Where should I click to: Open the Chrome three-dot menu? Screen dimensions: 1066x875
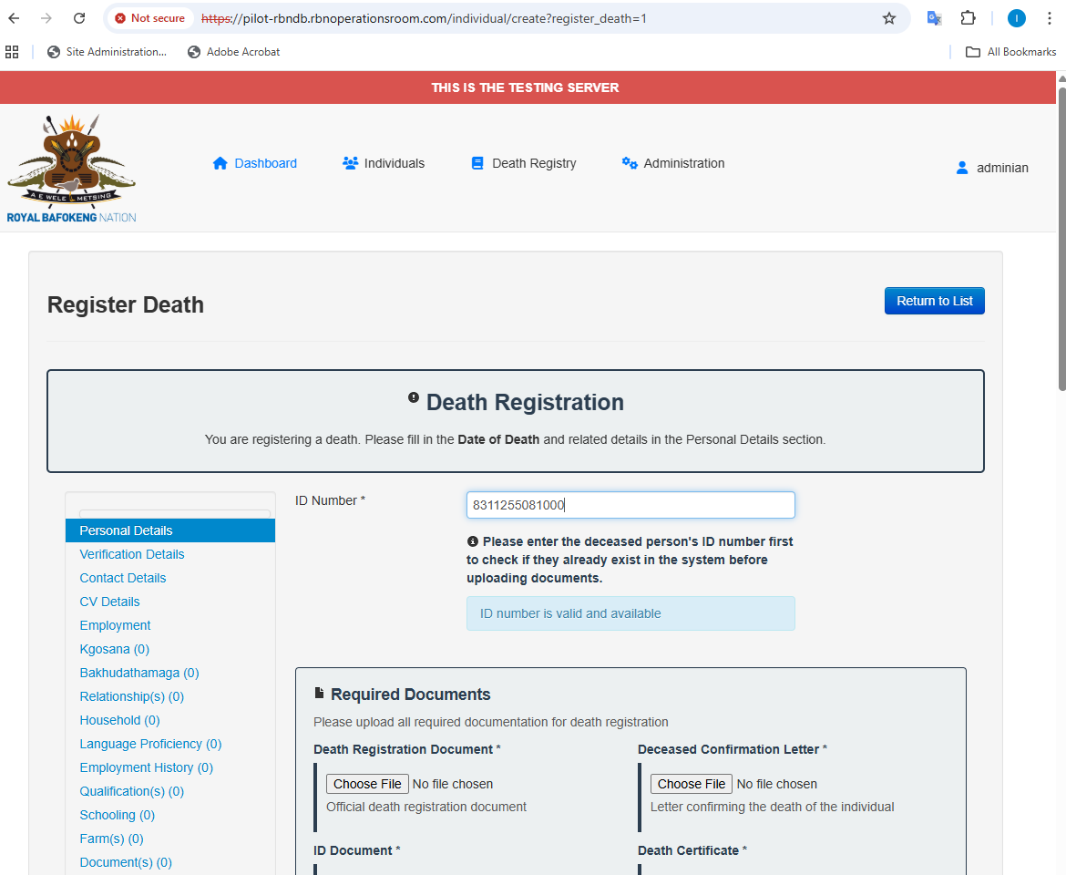coord(1050,18)
